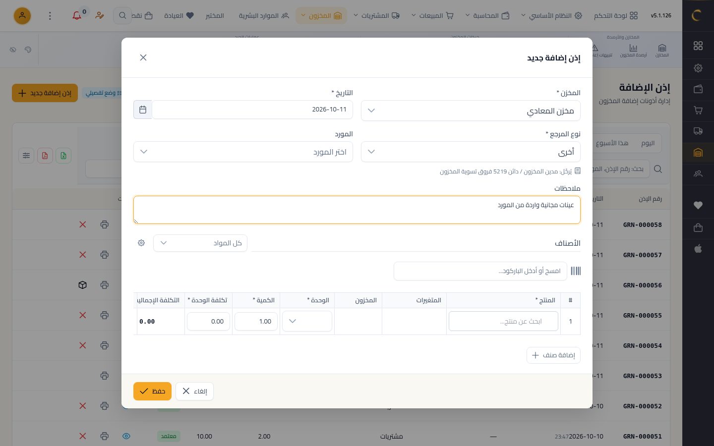Open اختر المورد supplier dropdown
The width and height of the screenshot is (714, 446).
pyautogui.click(x=243, y=152)
